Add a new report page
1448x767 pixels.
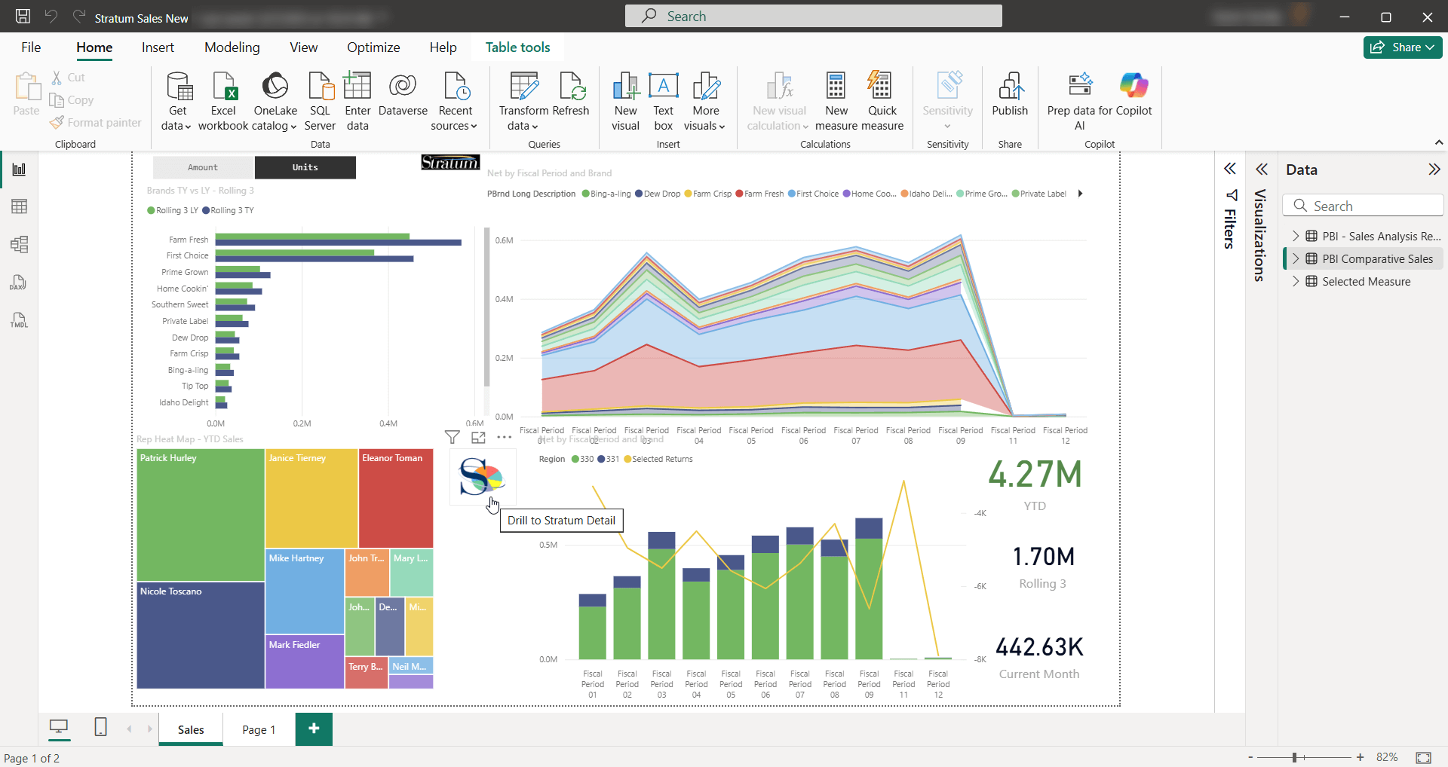[x=314, y=729]
